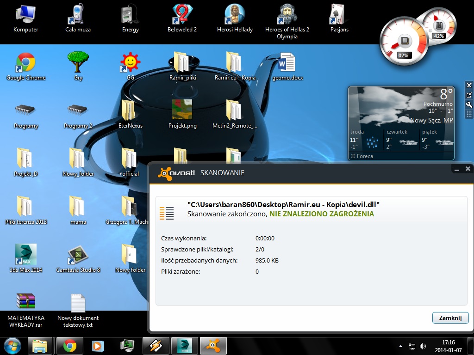Click the avast icon in the taskbar
Screen dimensions: 474x355
click(213, 346)
